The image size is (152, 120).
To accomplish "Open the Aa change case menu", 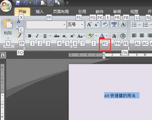I will click(x=81, y=36).
